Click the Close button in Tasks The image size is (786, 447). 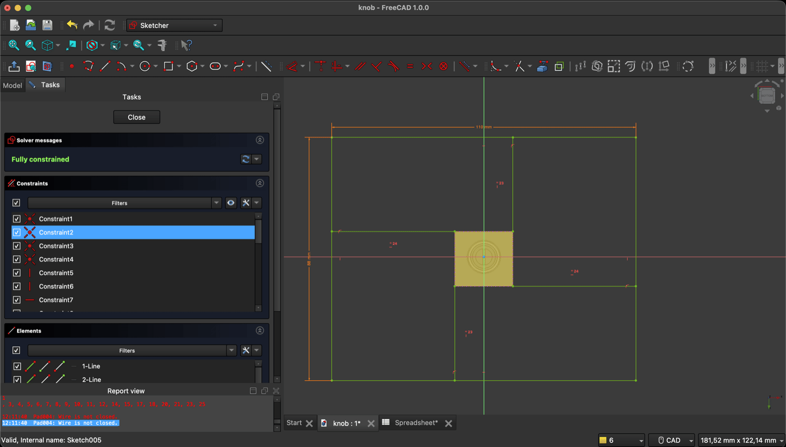[x=137, y=117]
